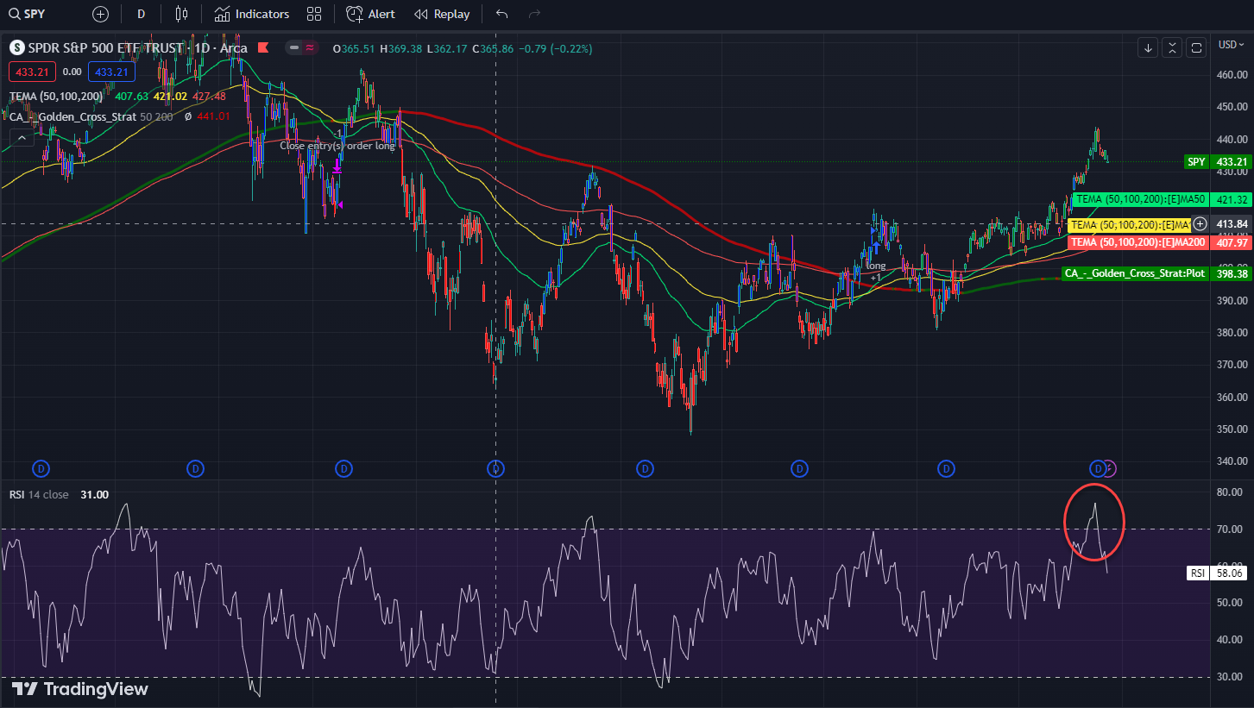Click the green SPY price axis label
The height and width of the screenshot is (708, 1254).
1218,161
